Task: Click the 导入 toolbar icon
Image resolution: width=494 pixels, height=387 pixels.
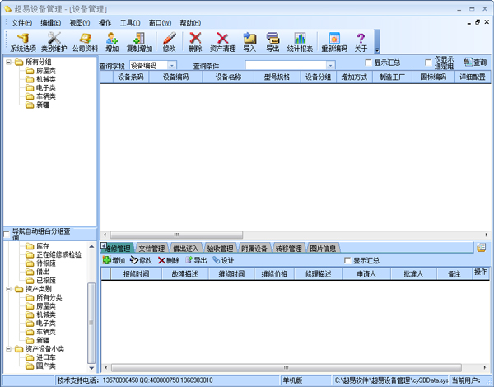Action: point(249,42)
